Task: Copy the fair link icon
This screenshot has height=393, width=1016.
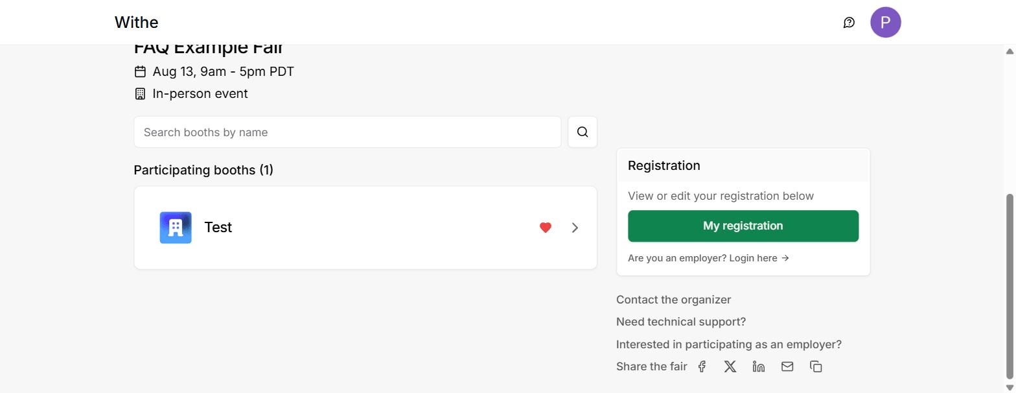Action: coord(816,366)
